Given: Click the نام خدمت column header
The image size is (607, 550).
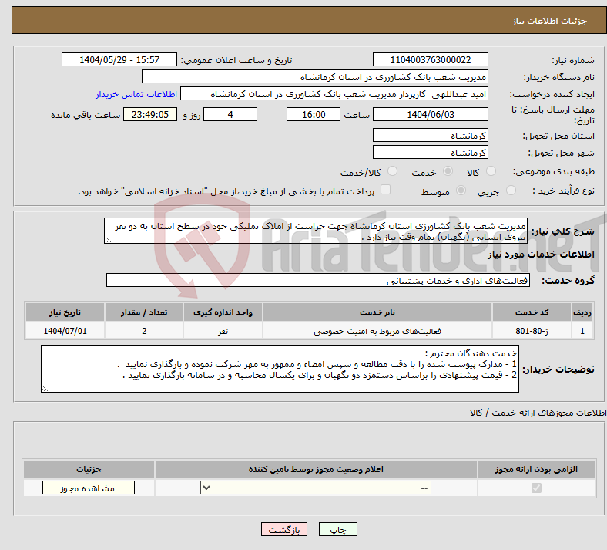Looking at the screenshot, I should 377,312.
